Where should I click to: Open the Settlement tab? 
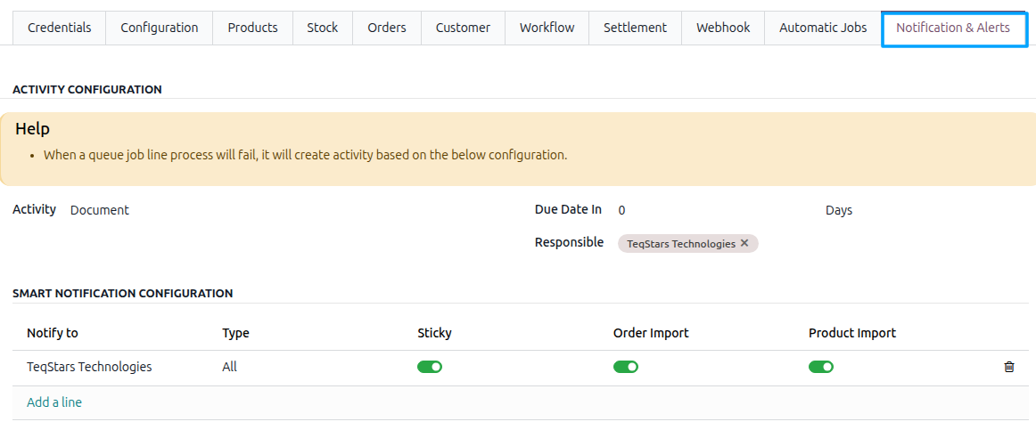coord(635,28)
